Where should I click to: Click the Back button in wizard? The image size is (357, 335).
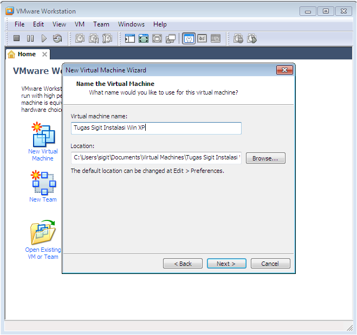coord(183,264)
